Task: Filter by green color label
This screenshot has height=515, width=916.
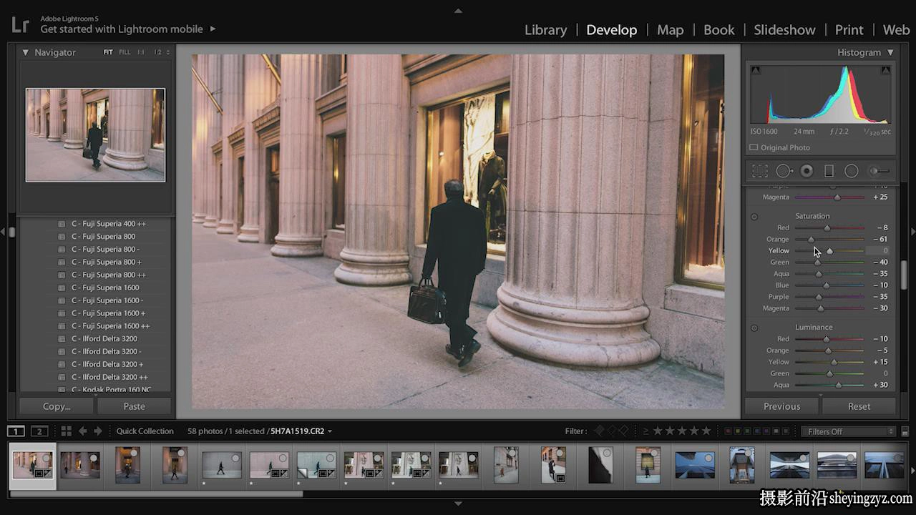Action: coord(747,431)
